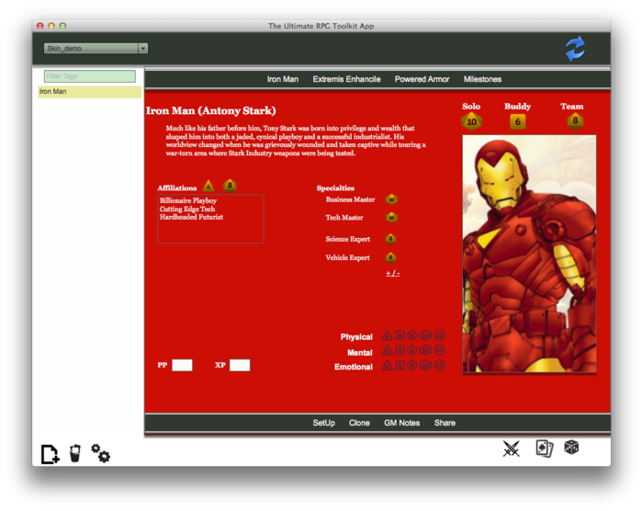
Task: Click the XP input box
Action: click(x=240, y=365)
